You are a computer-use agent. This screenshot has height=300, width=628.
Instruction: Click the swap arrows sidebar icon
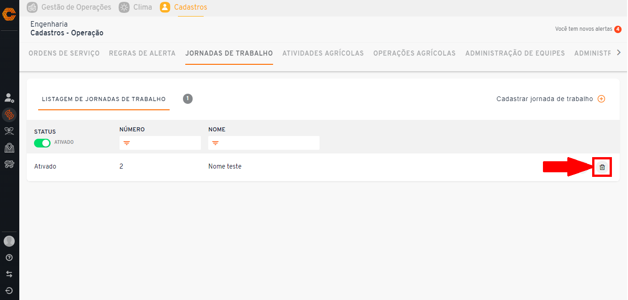(x=9, y=274)
